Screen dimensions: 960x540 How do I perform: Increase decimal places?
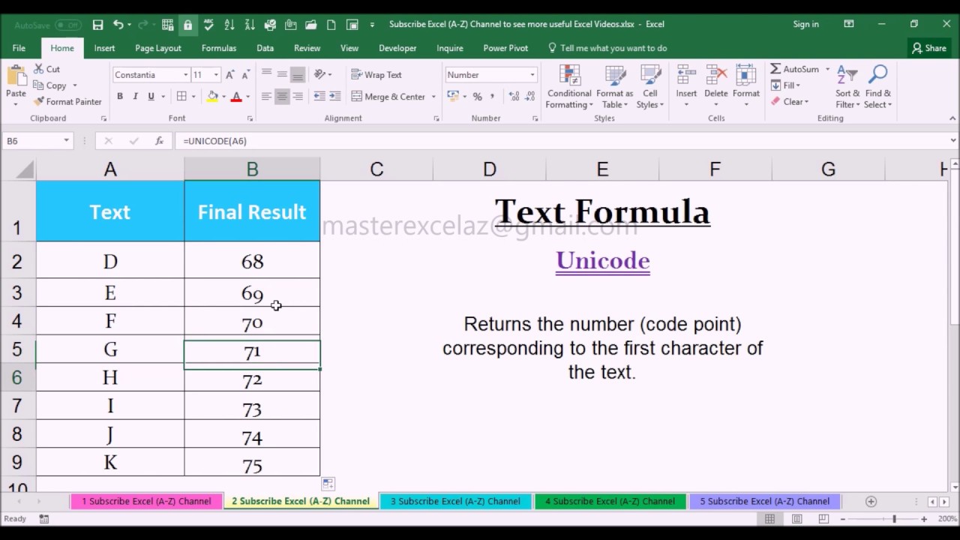click(514, 97)
